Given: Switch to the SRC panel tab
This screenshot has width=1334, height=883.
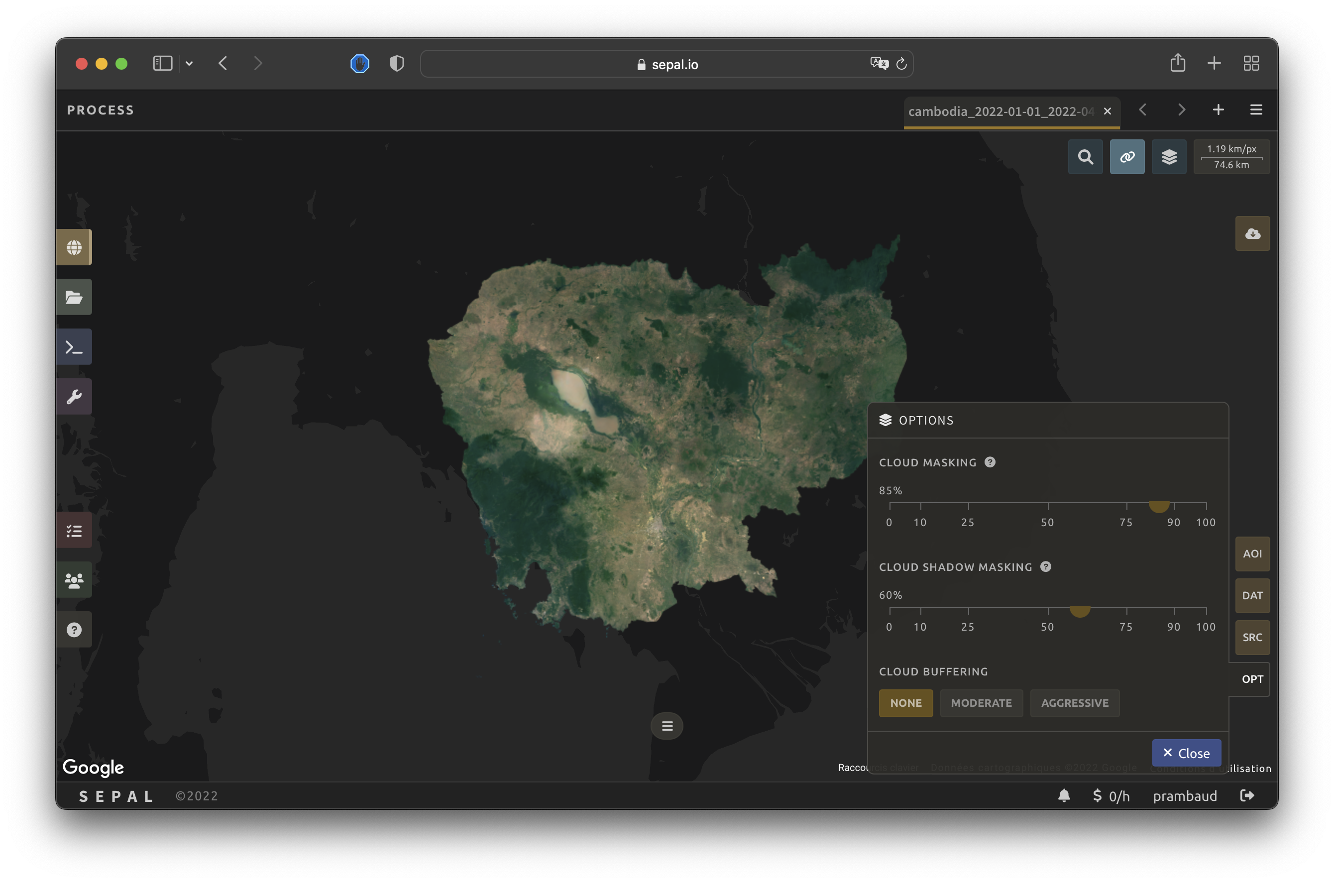Looking at the screenshot, I should coord(1252,637).
